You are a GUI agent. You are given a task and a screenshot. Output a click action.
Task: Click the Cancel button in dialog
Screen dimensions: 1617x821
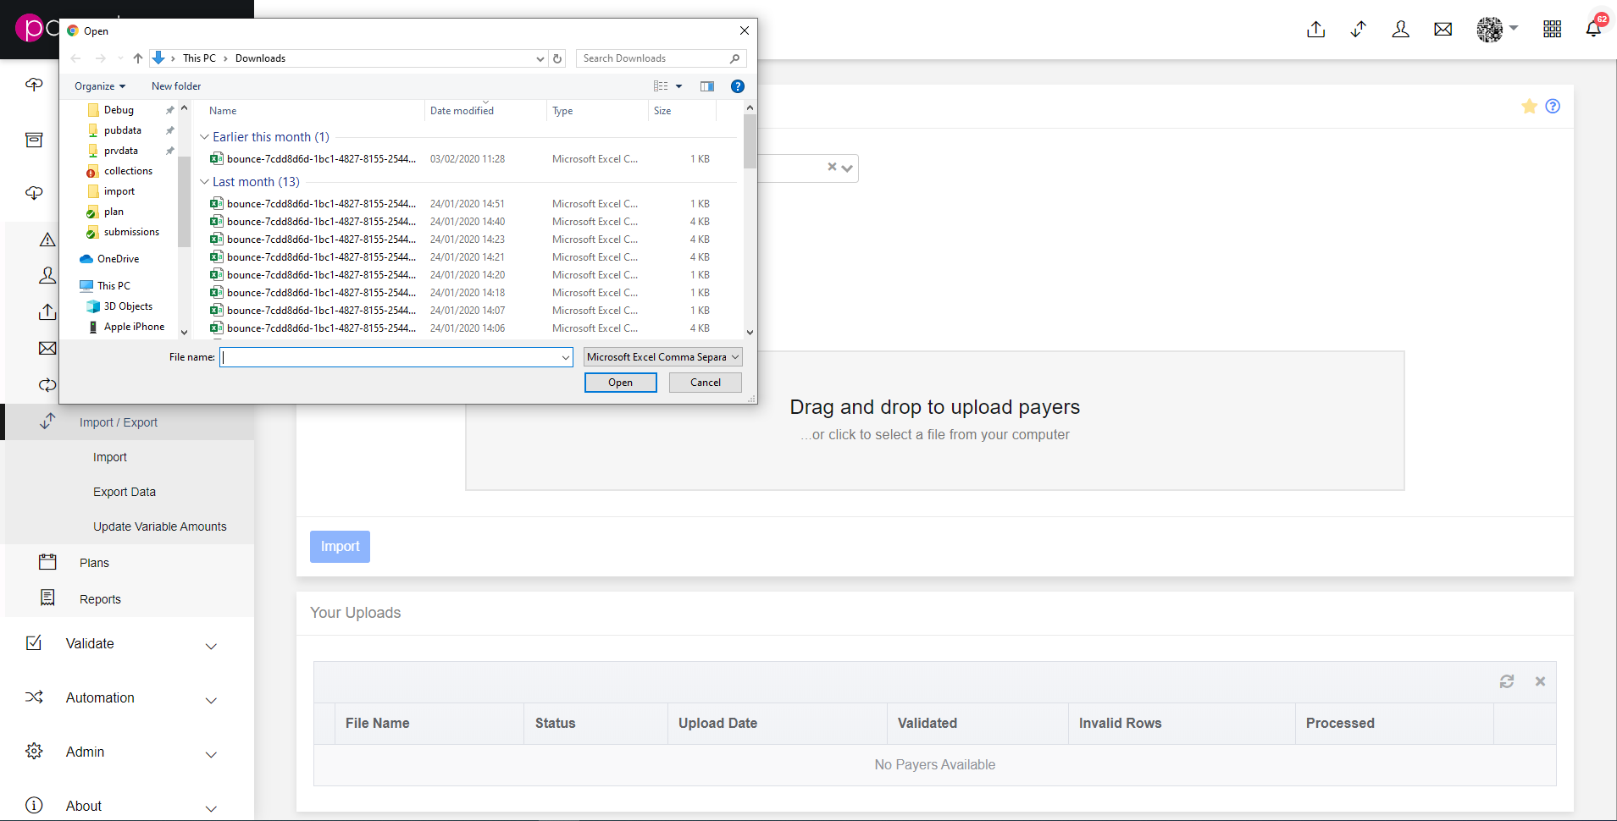click(706, 383)
